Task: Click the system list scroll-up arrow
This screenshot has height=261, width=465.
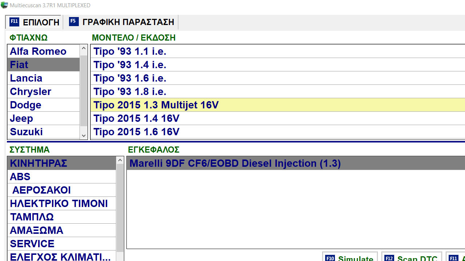Action: pos(120,160)
